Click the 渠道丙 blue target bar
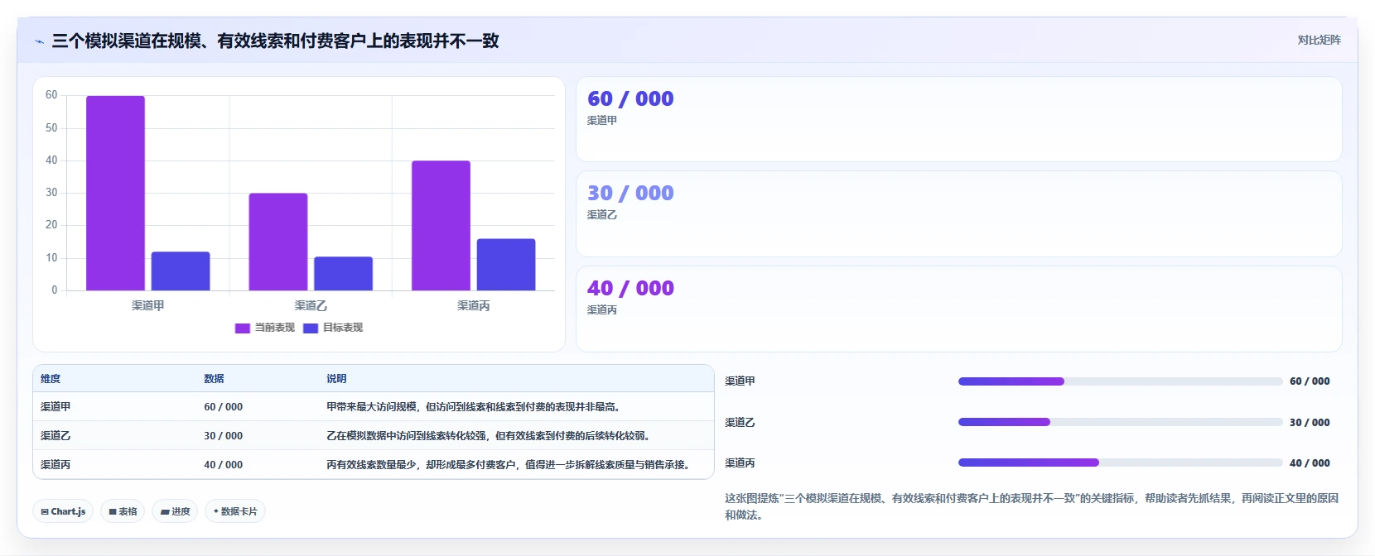Screen dimensions: 1375x556 (506, 265)
